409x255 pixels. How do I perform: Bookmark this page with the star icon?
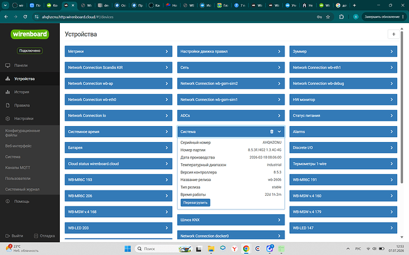328,17
